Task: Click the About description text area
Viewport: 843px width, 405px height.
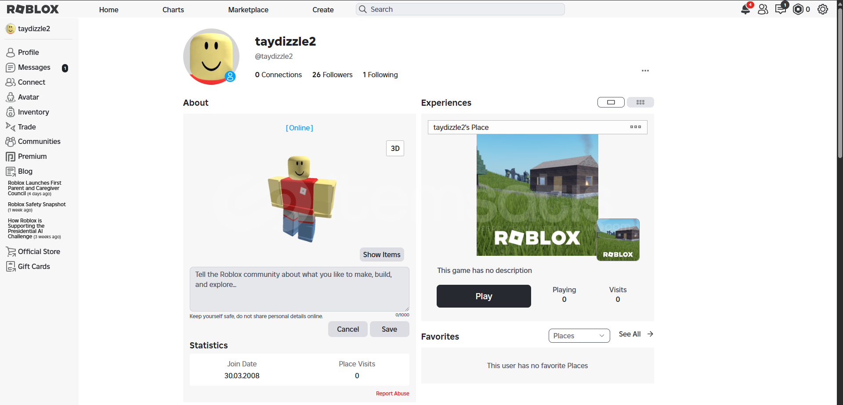Action: [x=300, y=289]
